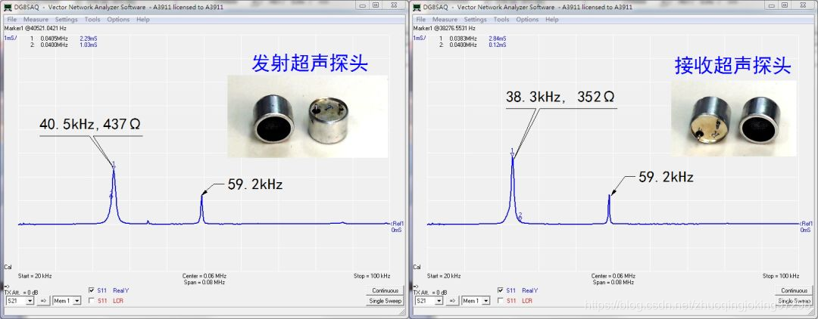Click Span = 0.08 MHz in right window
818x319 pixels.
click(613, 282)
